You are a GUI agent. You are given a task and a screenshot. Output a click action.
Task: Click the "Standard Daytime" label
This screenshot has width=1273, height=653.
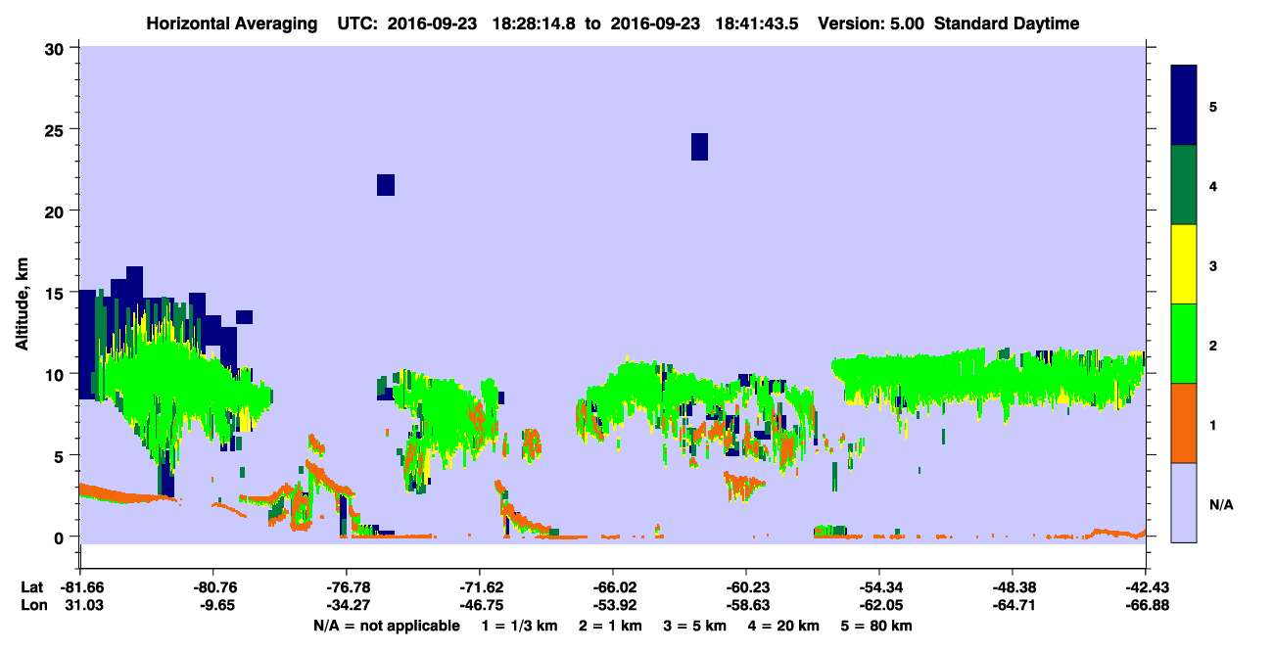pos(1007,23)
